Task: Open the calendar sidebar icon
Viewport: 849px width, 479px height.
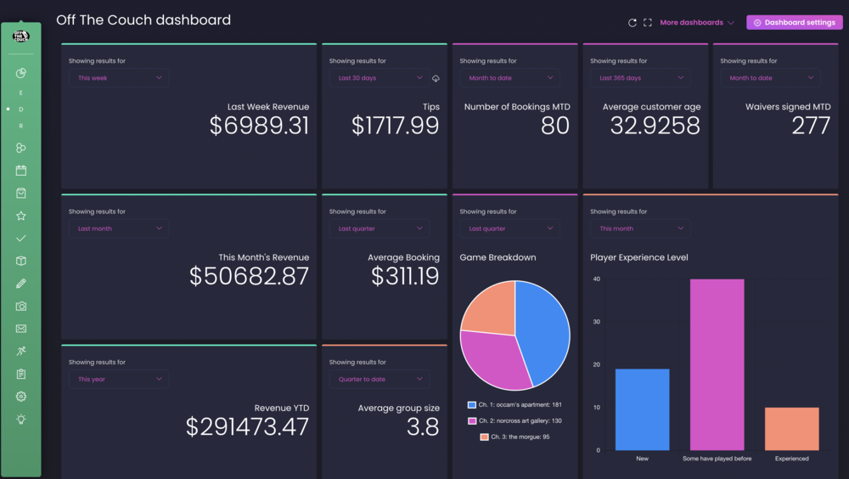Action: [x=21, y=171]
